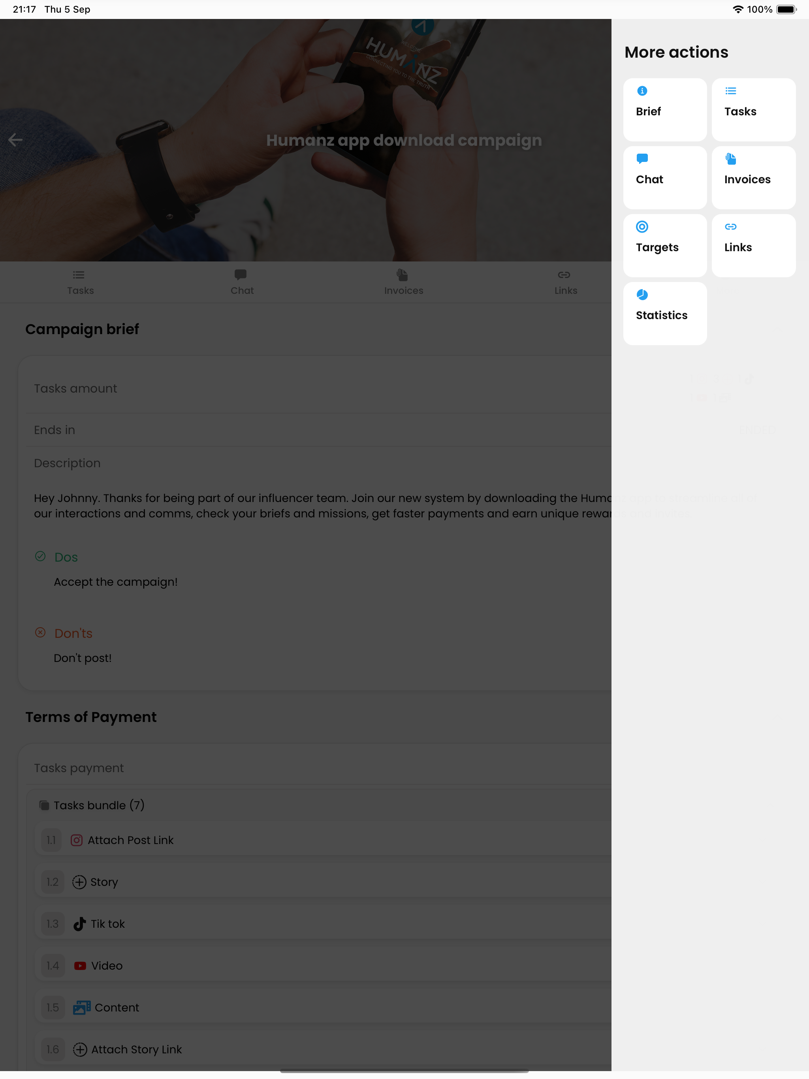The height and width of the screenshot is (1079, 809).
Task: Click the 21:17 clock in status bar
Action: 24,9
